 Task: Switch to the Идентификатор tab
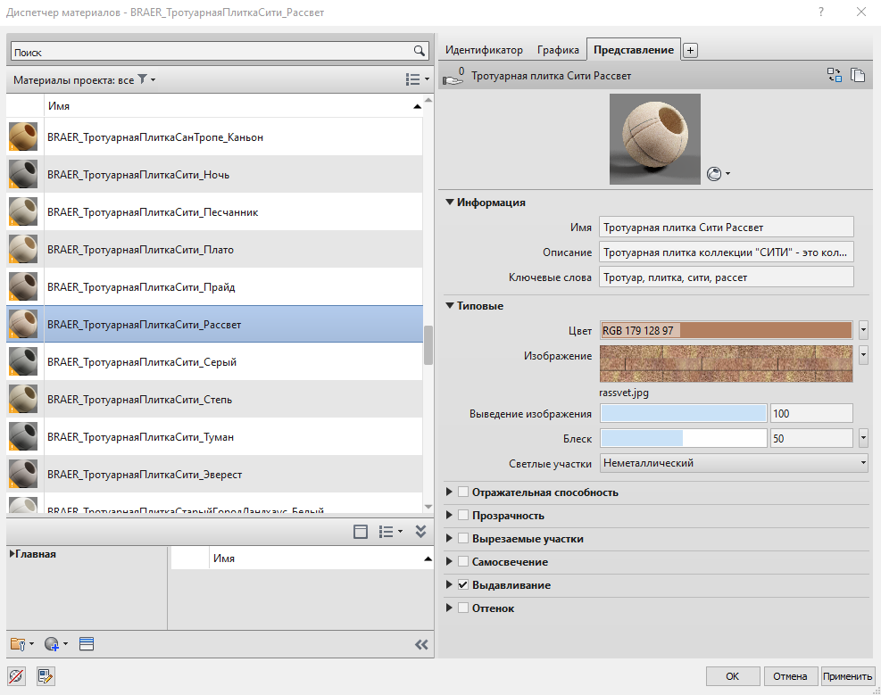tap(483, 51)
